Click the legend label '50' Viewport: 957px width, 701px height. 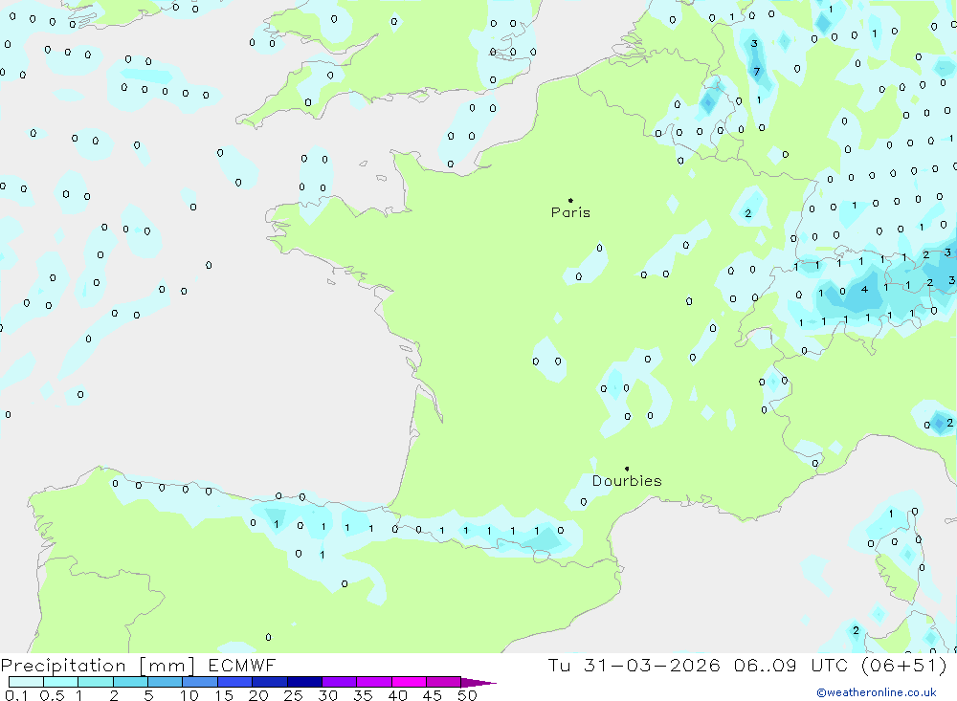[467, 695]
